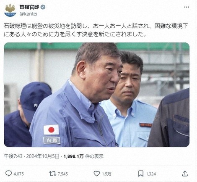
Task: Toggle the bookmark icon
Action: pos(141,174)
